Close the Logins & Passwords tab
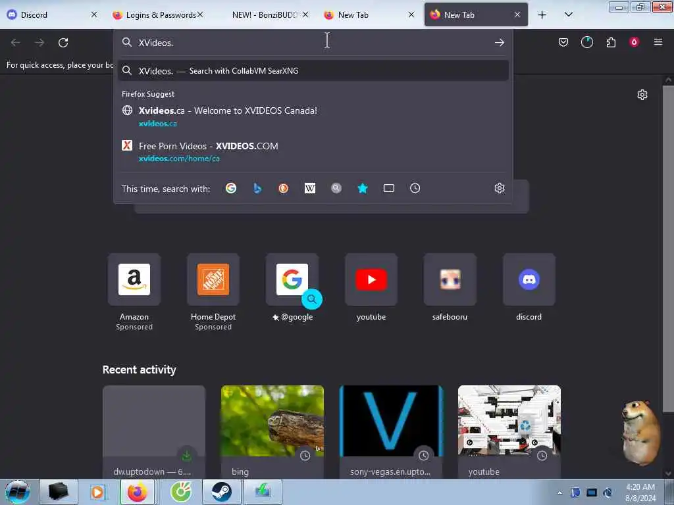 coord(200,14)
